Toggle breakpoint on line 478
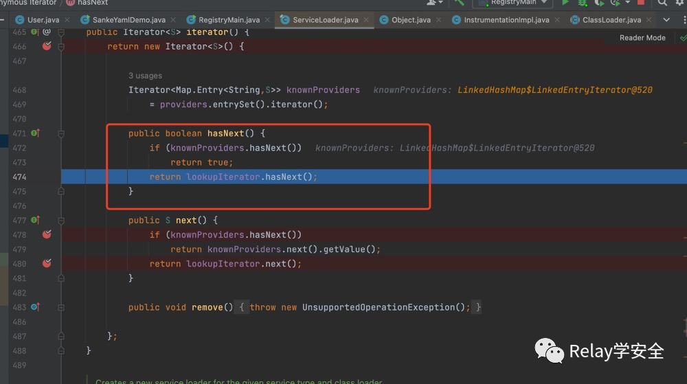The image size is (687, 384). coord(47,235)
